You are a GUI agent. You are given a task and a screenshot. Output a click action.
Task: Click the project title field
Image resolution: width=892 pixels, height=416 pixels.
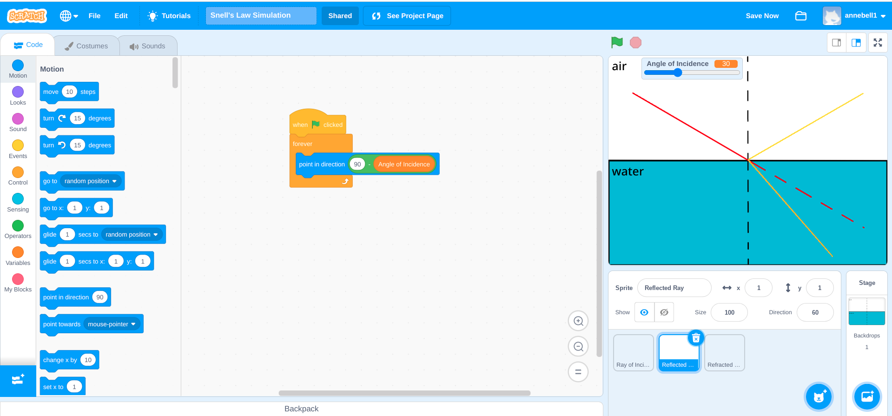[261, 16]
